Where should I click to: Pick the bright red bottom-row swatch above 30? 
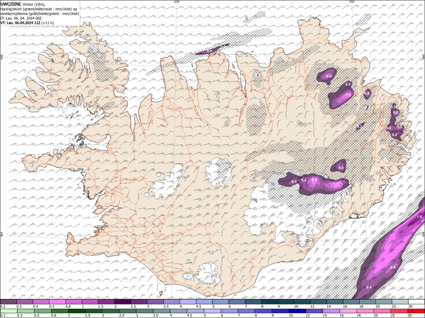coord(416,311)
